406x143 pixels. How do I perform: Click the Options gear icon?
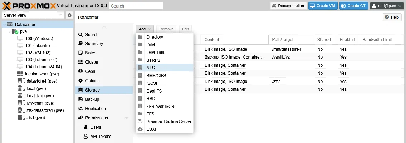coord(80,81)
